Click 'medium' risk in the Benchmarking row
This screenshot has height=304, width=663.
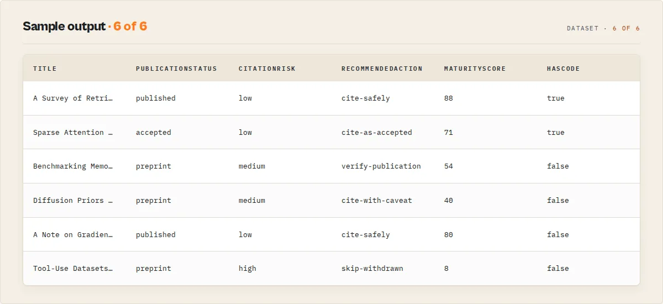[x=252, y=166]
